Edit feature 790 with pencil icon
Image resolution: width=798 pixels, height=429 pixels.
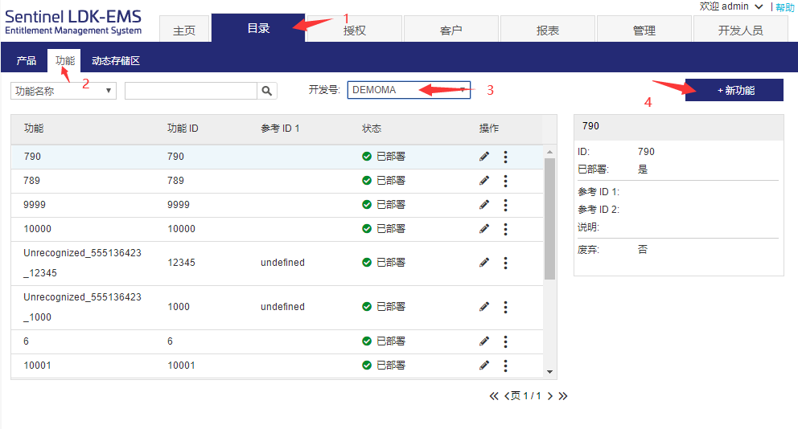[484, 157]
